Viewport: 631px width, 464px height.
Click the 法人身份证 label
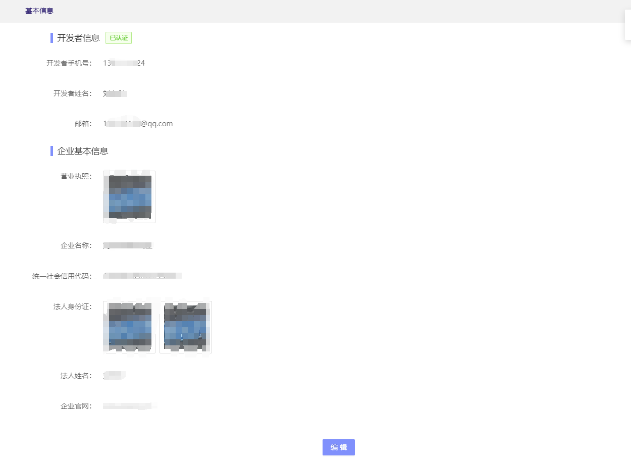(73, 306)
